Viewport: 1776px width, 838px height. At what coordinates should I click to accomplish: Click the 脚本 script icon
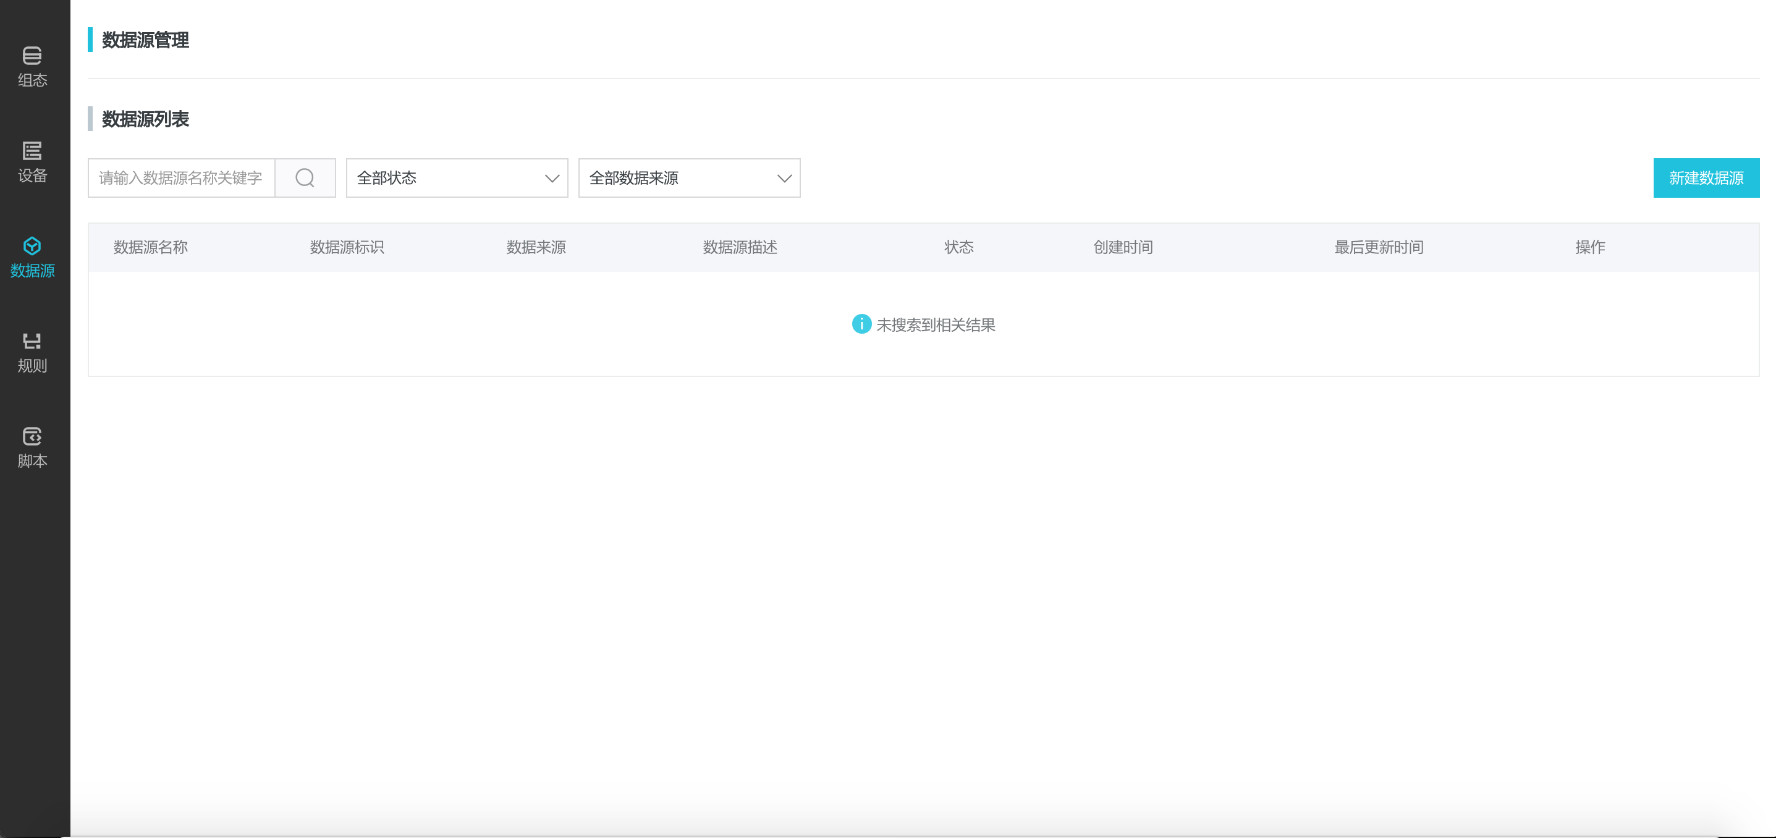32,436
